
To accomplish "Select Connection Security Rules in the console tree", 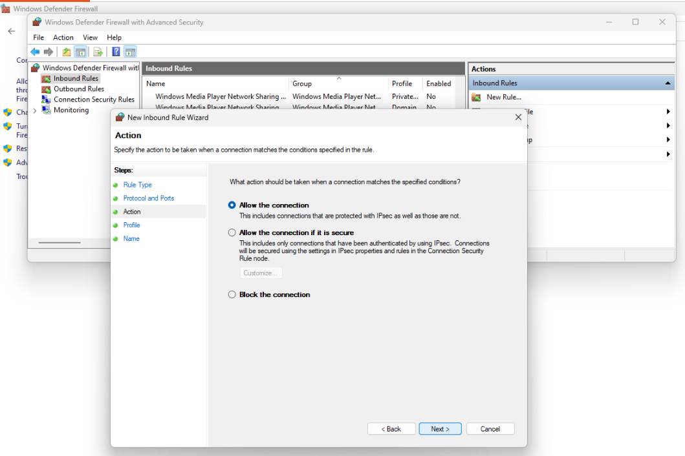I will (94, 99).
